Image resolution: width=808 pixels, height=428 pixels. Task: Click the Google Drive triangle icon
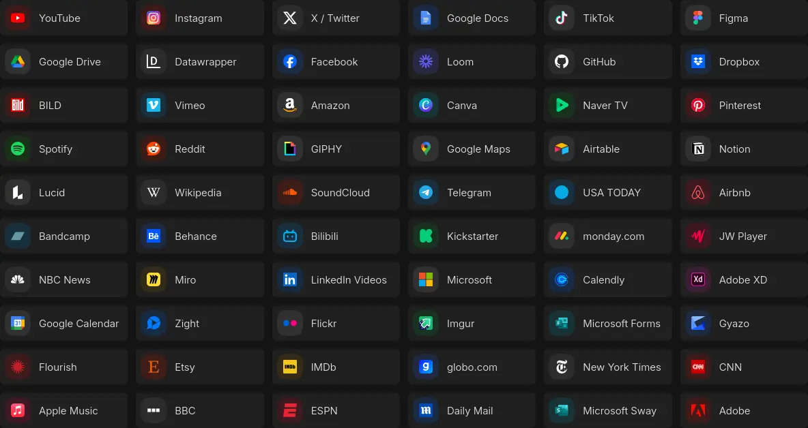(x=18, y=62)
